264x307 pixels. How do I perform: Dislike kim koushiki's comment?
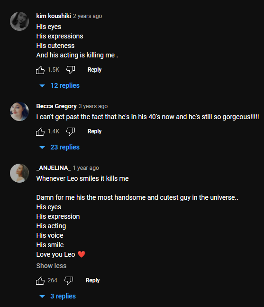[x=71, y=70]
